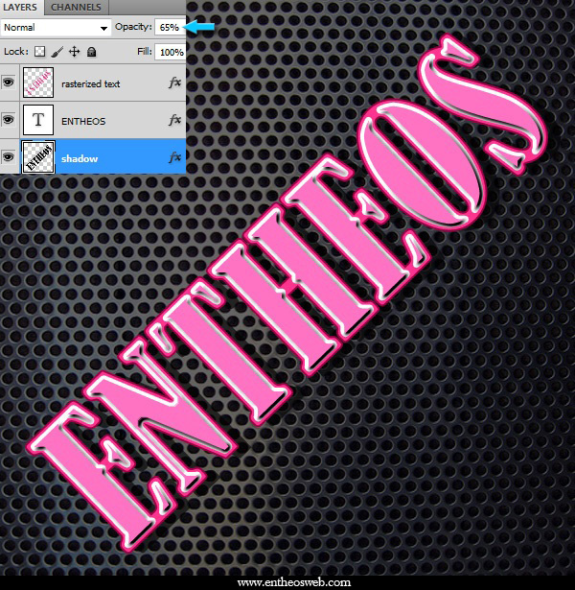This screenshot has width=575, height=590.
Task: Click the ENTHEOS text layer T thumbnail
Action: (38, 120)
